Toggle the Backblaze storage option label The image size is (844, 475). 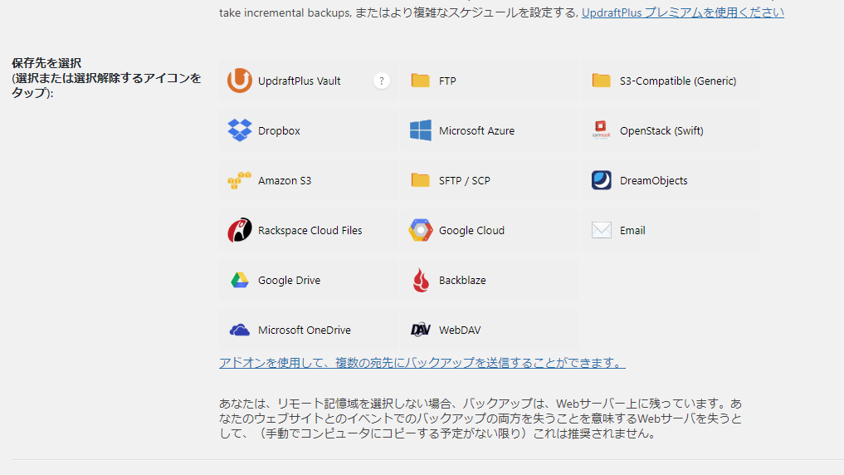462,281
